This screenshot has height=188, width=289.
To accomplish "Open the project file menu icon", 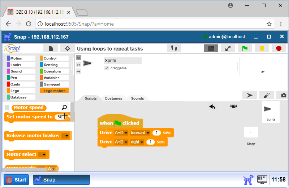I will point(51,48).
